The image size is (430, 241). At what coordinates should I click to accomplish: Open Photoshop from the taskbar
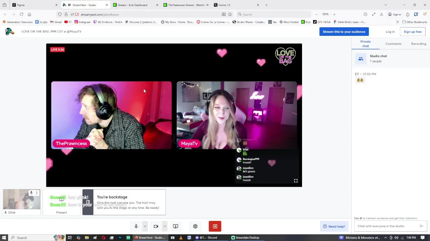click(x=120, y=238)
